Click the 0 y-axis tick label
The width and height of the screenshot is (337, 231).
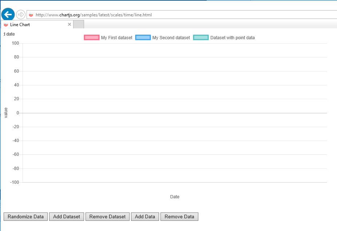click(17, 113)
